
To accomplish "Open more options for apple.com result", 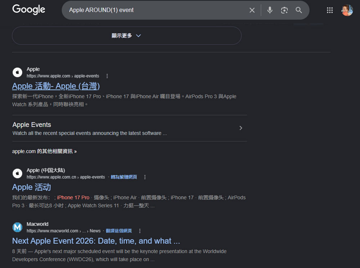I will tap(107, 76).
